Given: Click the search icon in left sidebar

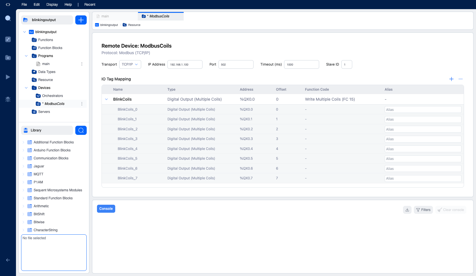Looking at the screenshot, I should [x=8, y=18].
